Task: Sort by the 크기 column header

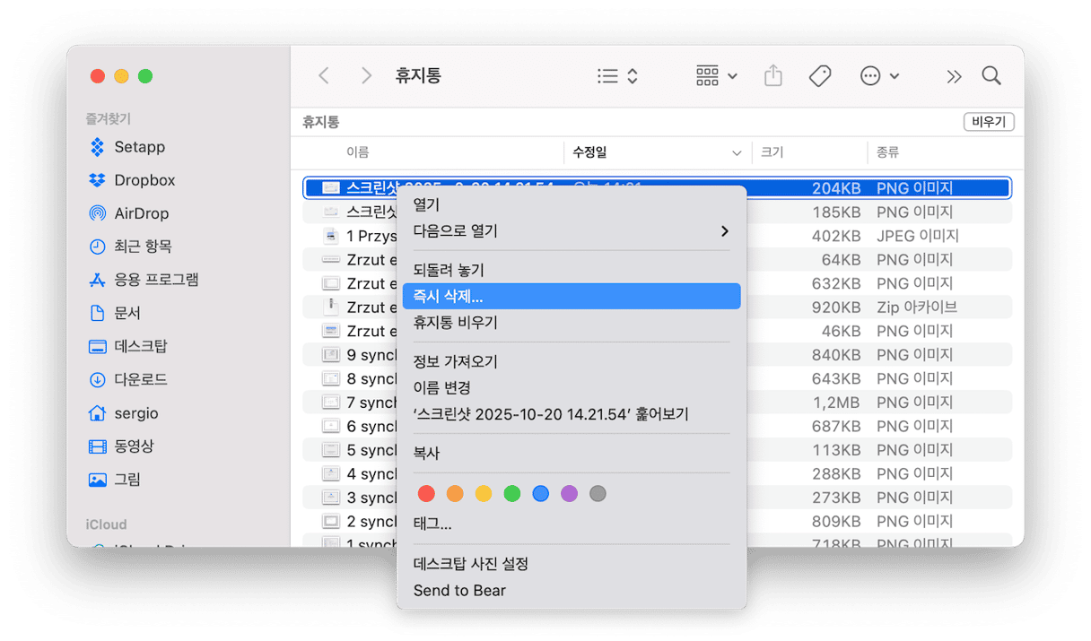Action: click(772, 152)
